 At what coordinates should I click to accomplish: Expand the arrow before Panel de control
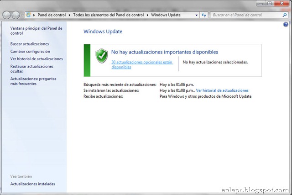(34, 15)
